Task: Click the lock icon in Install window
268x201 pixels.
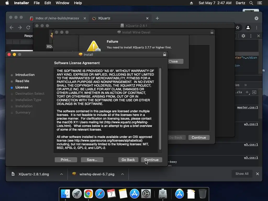Action: tap(164, 54)
